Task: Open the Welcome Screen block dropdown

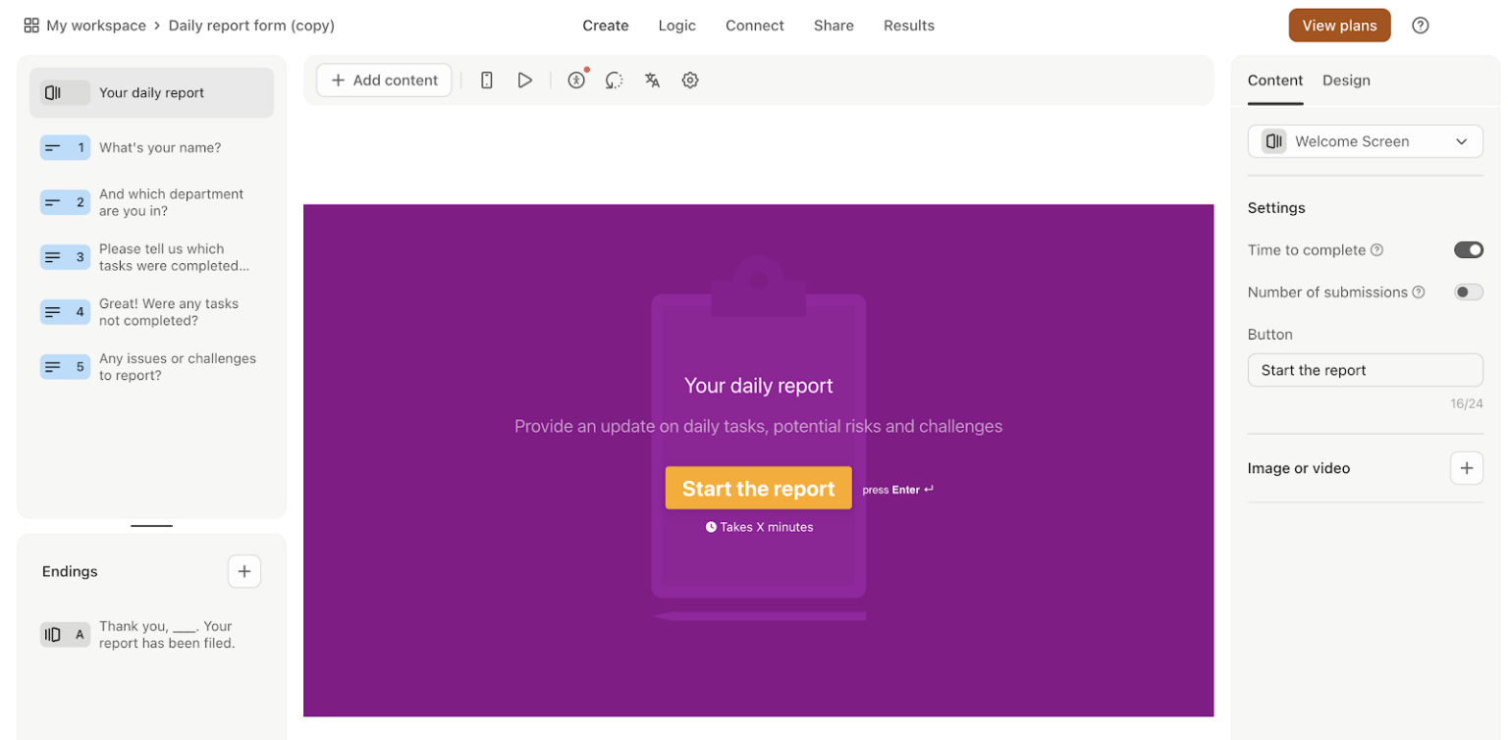Action: [x=1365, y=140]
